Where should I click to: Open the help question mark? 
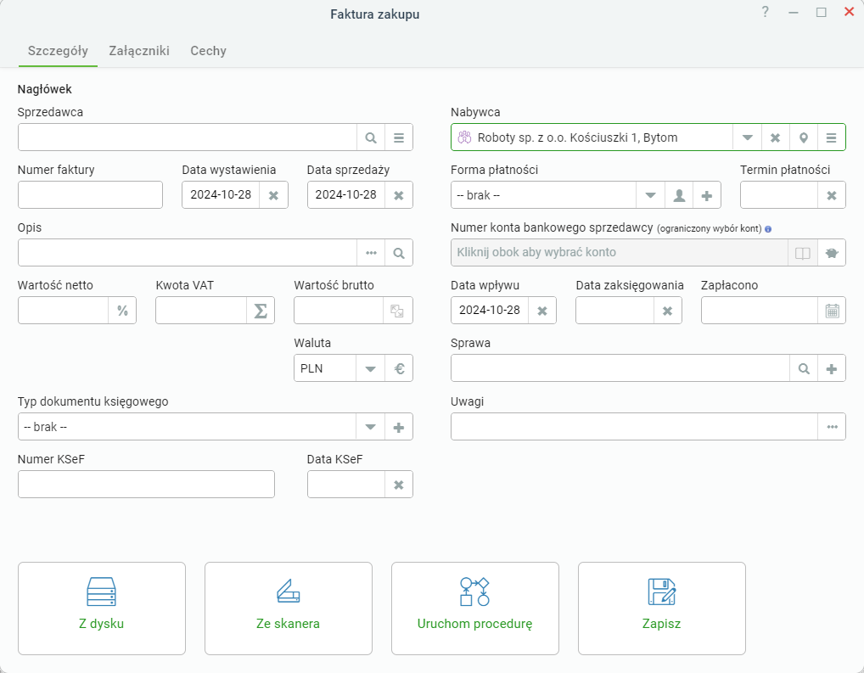(x=765, y=12)
